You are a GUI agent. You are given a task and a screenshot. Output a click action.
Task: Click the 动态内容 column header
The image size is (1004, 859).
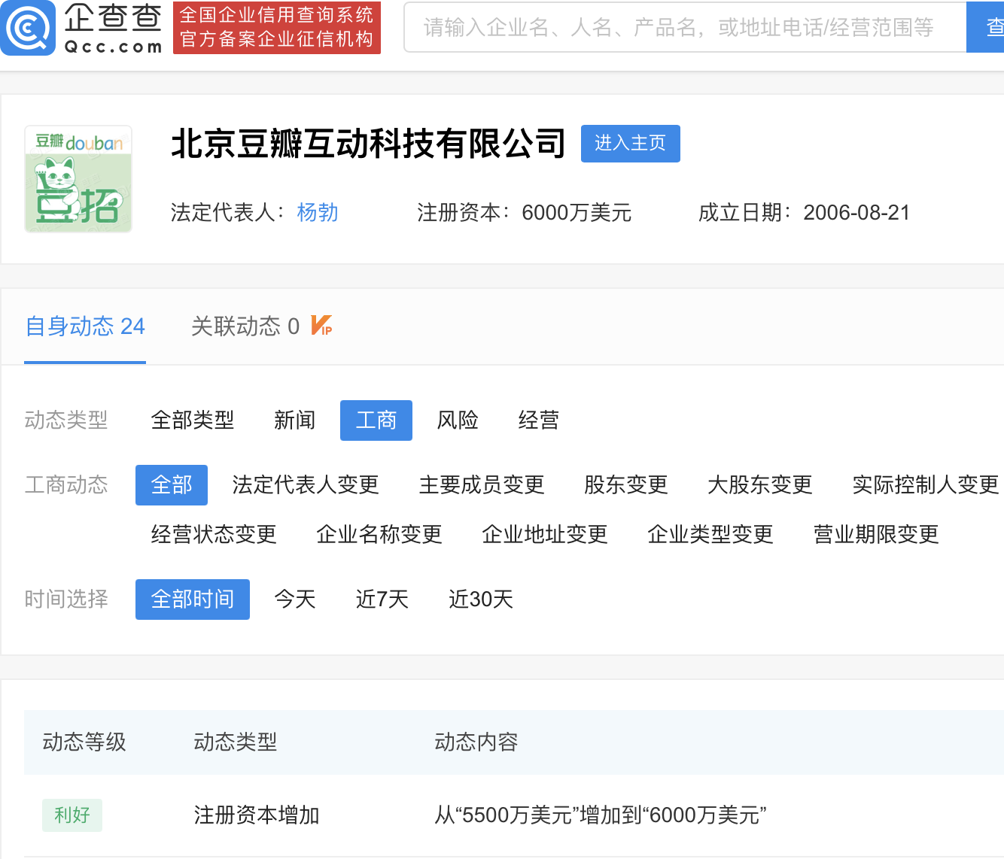tap(476, 742)
